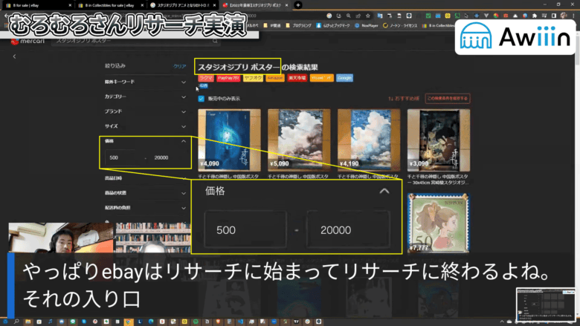The image size is (580, 326).
Task: Expand the ブランド filter
Action: pos(145,111)
